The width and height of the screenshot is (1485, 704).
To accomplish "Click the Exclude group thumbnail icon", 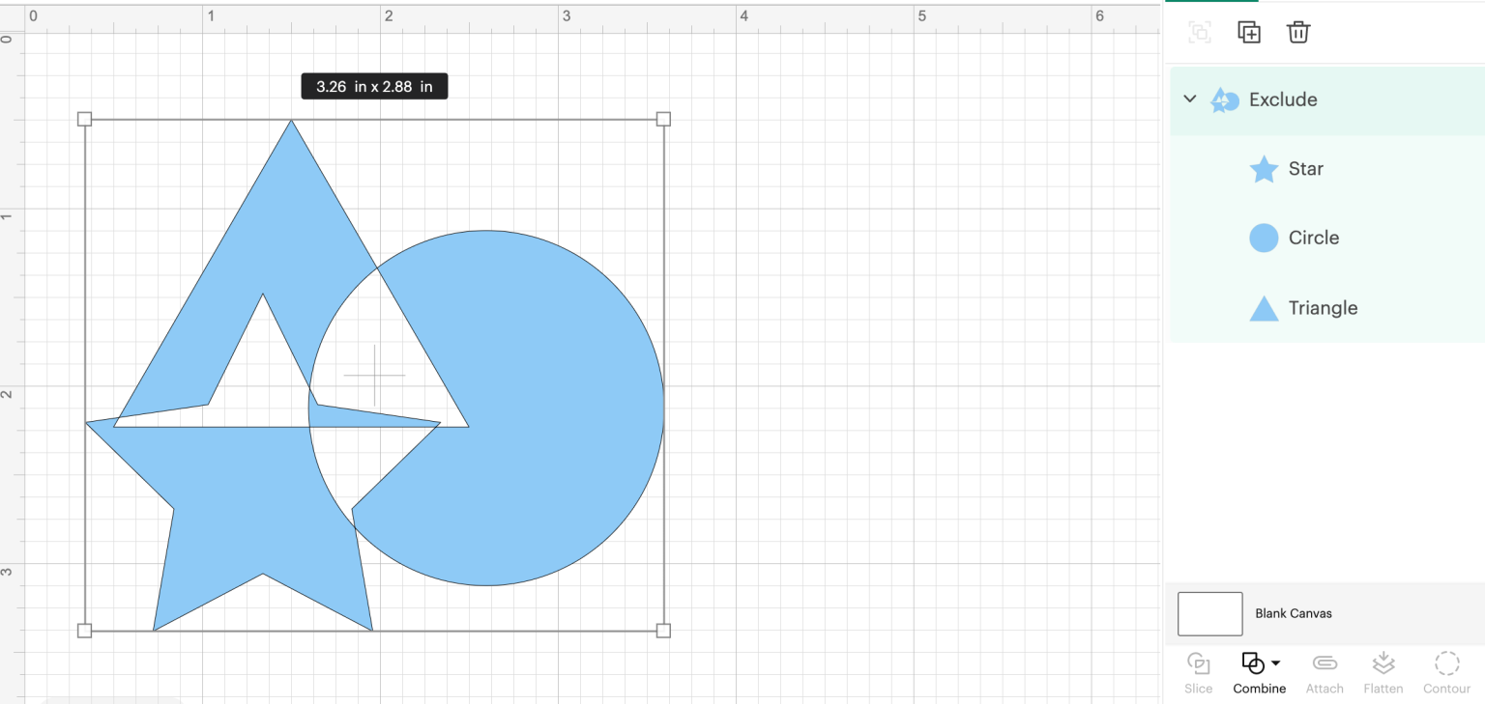I will click(1225, 99).
